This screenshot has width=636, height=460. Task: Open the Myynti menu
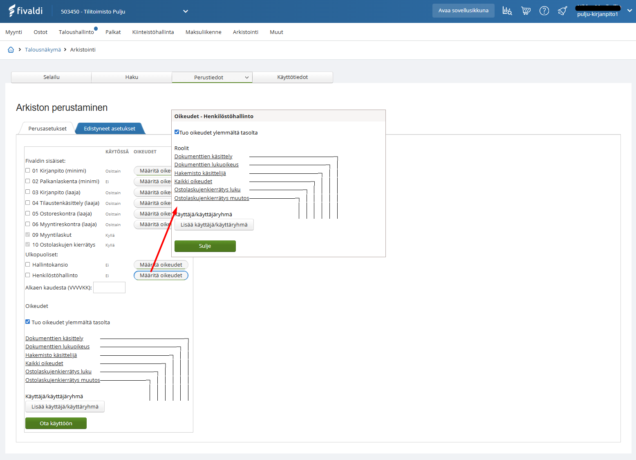[14, 32]
